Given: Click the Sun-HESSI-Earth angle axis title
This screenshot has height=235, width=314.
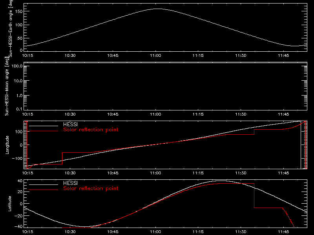Looking at the screenshot, I should pyautogui.click(x=11, y=28).
